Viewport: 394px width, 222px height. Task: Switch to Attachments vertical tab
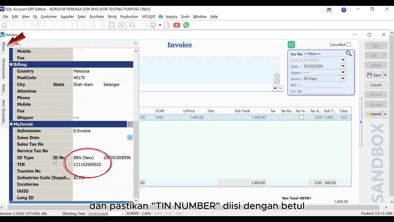coord(4,68)
